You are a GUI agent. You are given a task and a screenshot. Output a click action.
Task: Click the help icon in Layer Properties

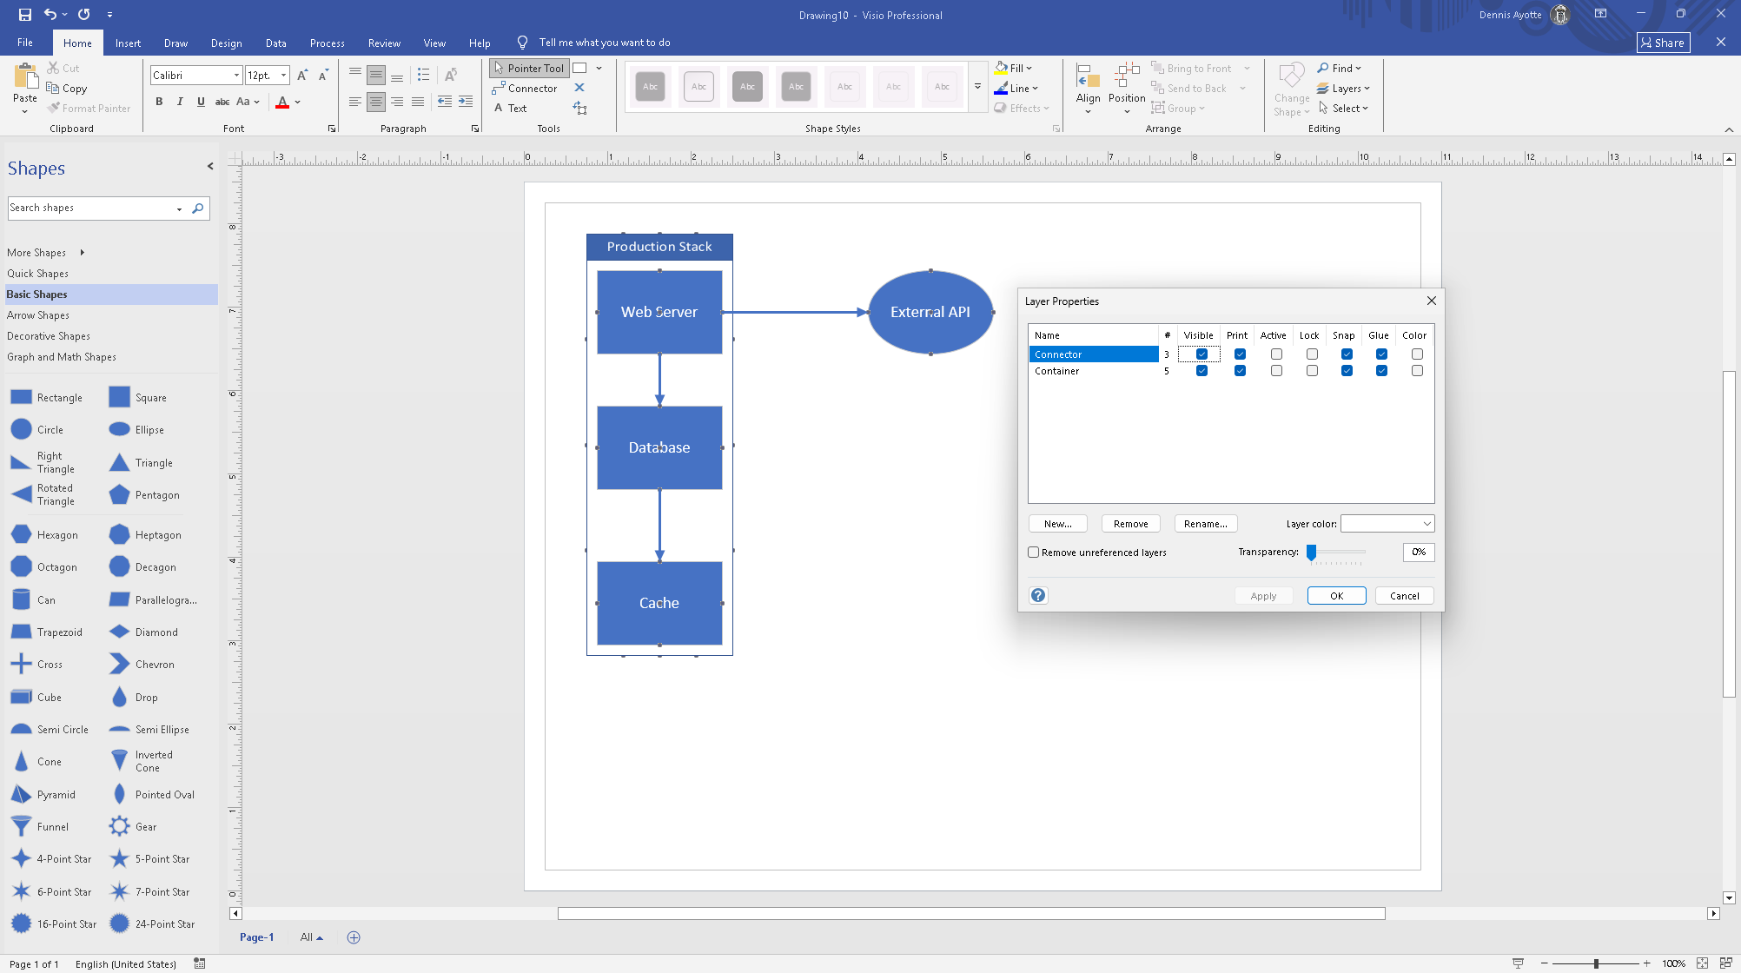click(x=1038, y=595)
